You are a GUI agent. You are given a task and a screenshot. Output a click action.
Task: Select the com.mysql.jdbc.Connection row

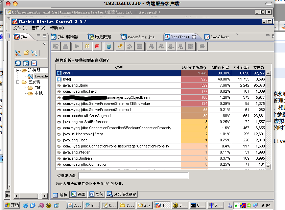click(161, 165)
